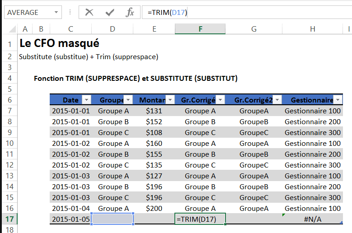This screenshot has height=233, width=352.
Task: Click the Name Box showing AVERAGE
Action: (27, 13)
